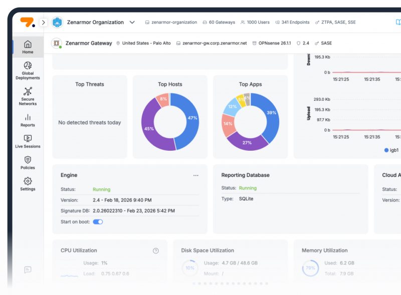Viewport: 401px width, 295px height.
Task: Click the Zenarmor orange logo
Action: click(x=27, y=22)
